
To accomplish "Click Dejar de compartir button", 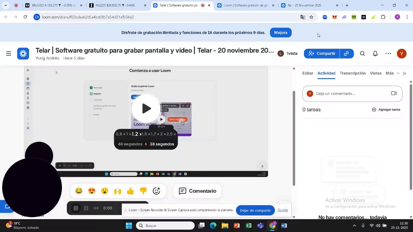I will point(255,210).
